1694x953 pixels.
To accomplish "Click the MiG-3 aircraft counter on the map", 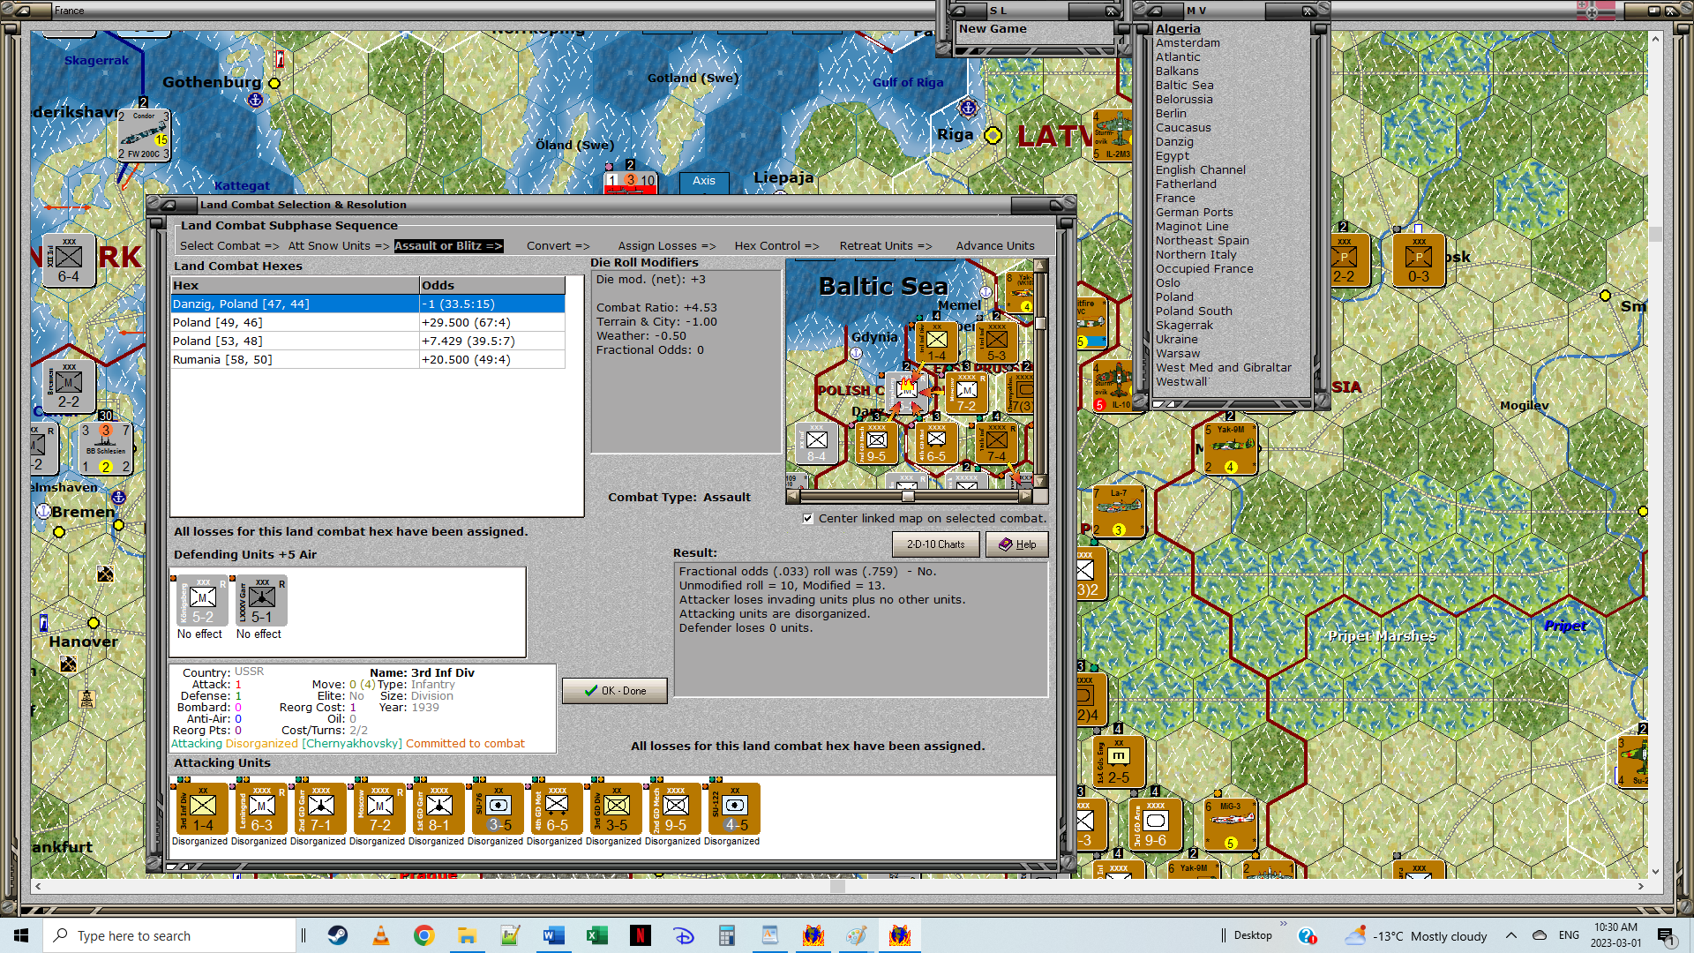I will [1230, 825].
